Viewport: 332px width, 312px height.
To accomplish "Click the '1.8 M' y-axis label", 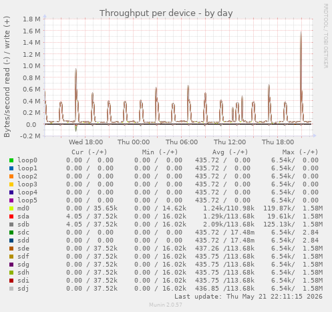I will 31,19.
